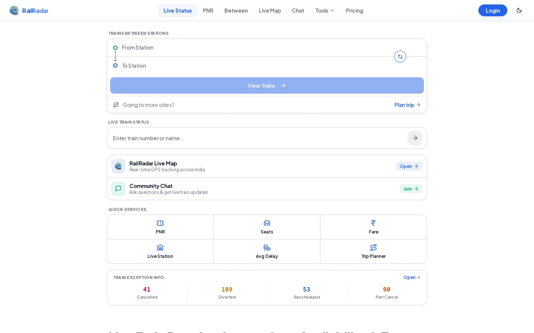The image size is (534, 333).
Task: Click the Login button
Action: (493, 10)
